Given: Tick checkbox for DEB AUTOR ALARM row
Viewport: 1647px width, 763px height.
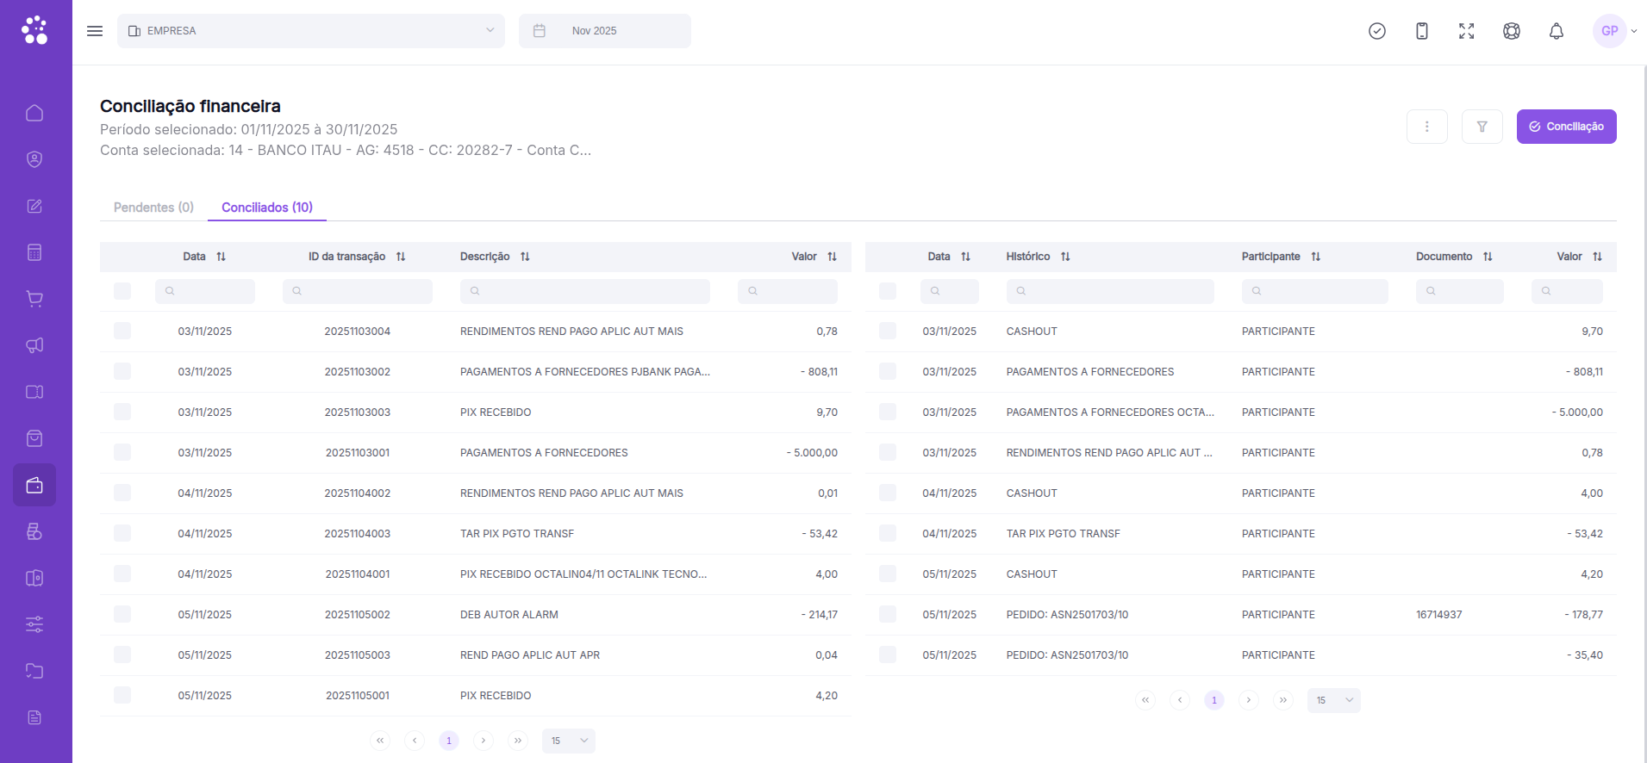Looking at the screenshot, I should pyautogui.click(x=122, y=614).
